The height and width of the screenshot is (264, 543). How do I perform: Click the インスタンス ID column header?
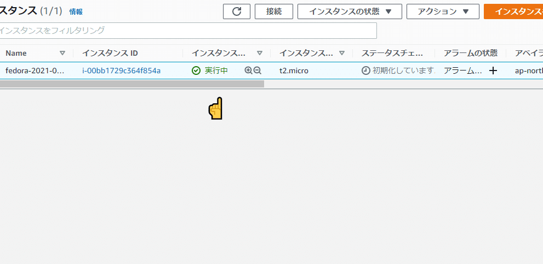coord(110,53)
